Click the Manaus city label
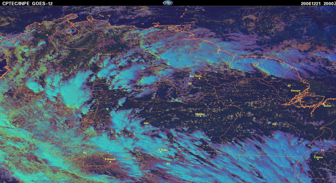336x183 pixels. click(200, 114)
